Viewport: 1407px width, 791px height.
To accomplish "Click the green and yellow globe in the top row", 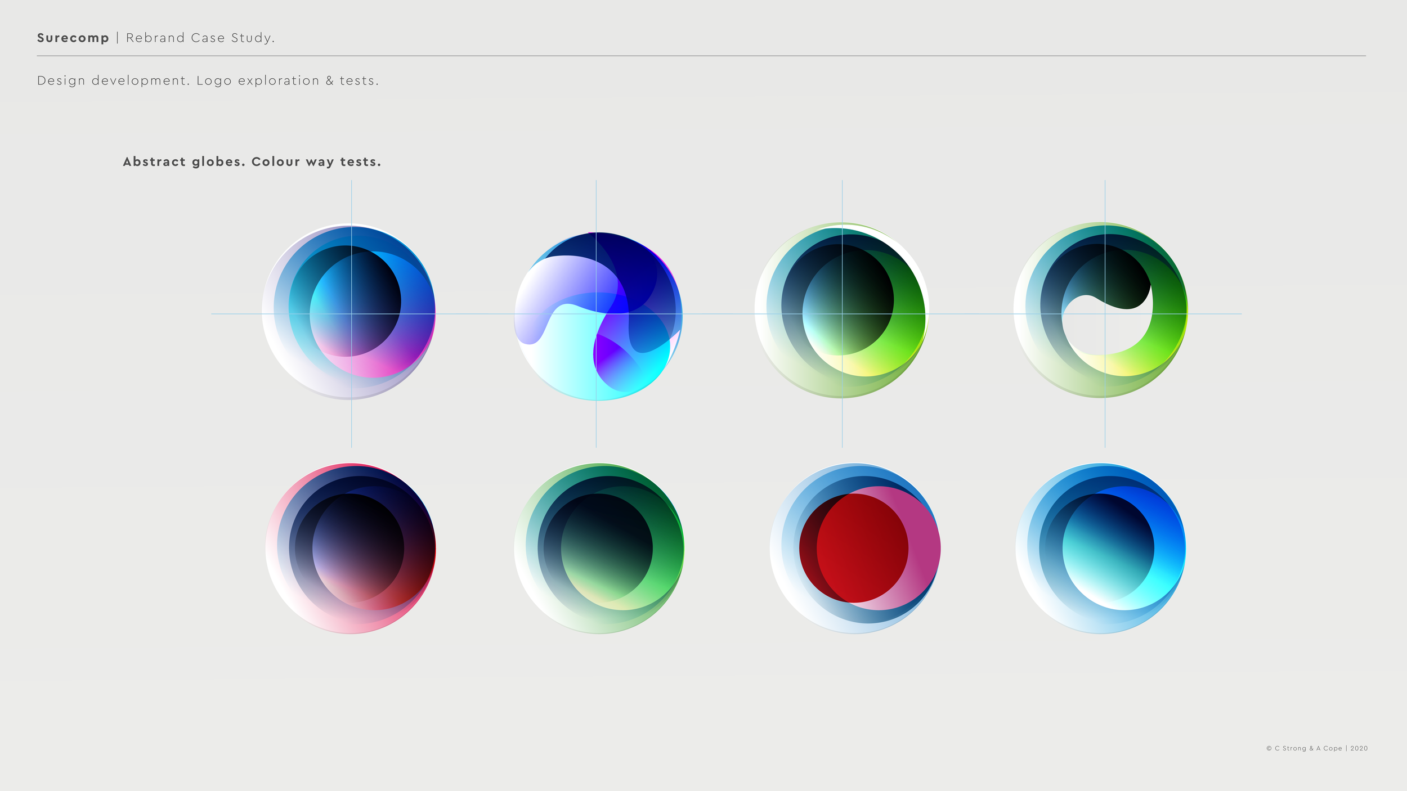I will coord(841,311).
